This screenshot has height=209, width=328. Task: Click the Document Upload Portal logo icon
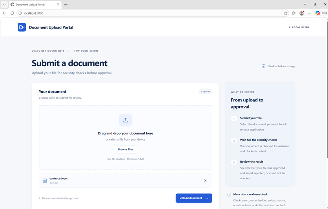(x=22, y=27)
